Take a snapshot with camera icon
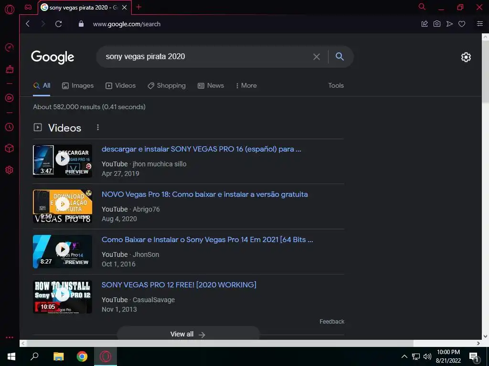 pos(437,24)
